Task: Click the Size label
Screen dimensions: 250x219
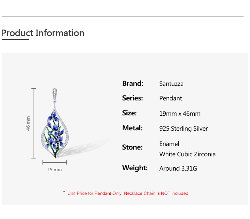Action: tap(129, 113)
